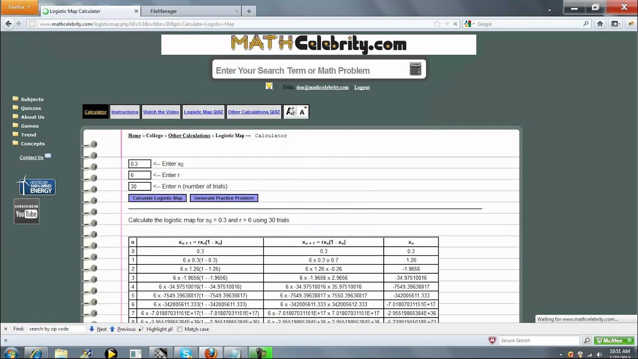Click the YouTube subscribe badge
The height and width of the screenshot is (359, 638).
[26, 211]
